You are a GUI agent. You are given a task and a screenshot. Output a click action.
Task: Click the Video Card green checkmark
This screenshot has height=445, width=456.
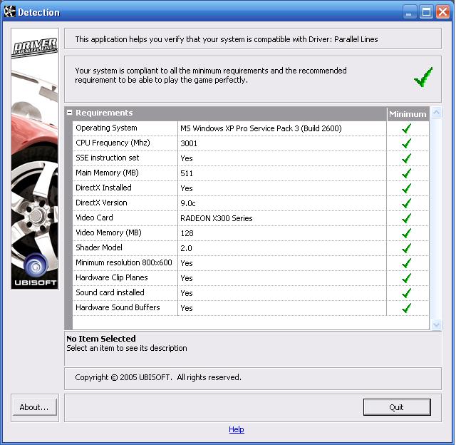(x=407, y=218)
